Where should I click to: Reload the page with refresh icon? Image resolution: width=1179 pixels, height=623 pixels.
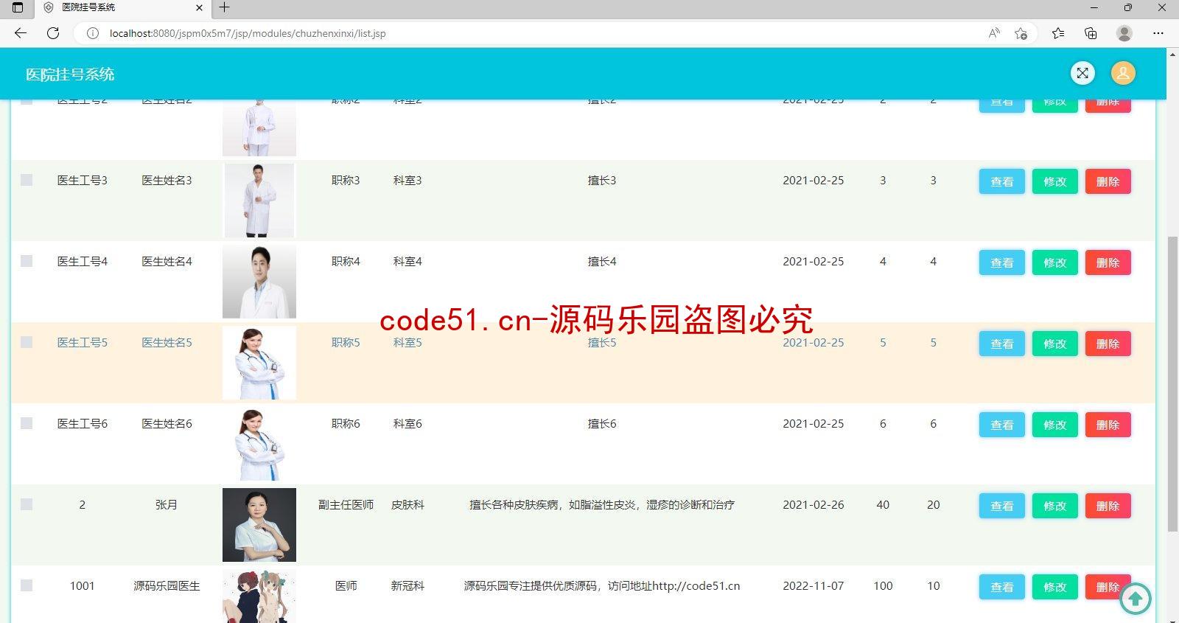(53, 33)
